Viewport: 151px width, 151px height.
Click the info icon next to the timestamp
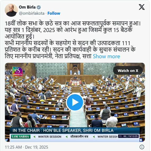tap(142, 147)
